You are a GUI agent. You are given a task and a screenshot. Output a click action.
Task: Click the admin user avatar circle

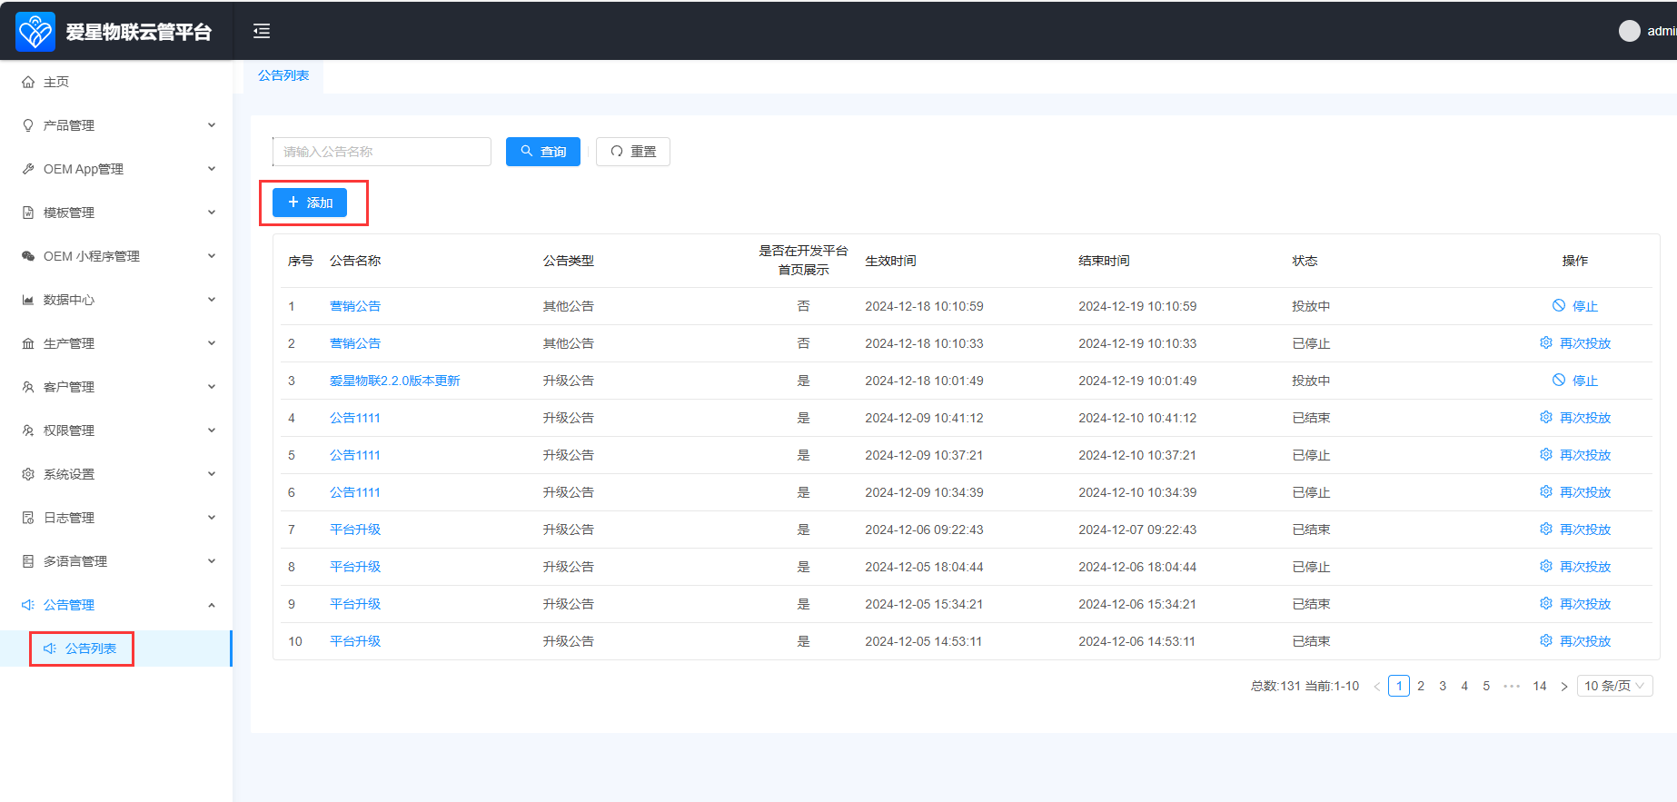point(1630,31)
